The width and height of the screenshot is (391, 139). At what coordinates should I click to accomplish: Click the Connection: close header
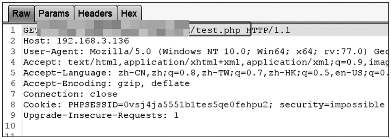point(70,94)
